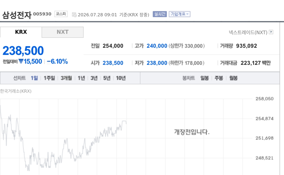Click the opening price 238,500 next to 시가
The height and width of the screenshot is (175, 284).
tap(113, 63)
